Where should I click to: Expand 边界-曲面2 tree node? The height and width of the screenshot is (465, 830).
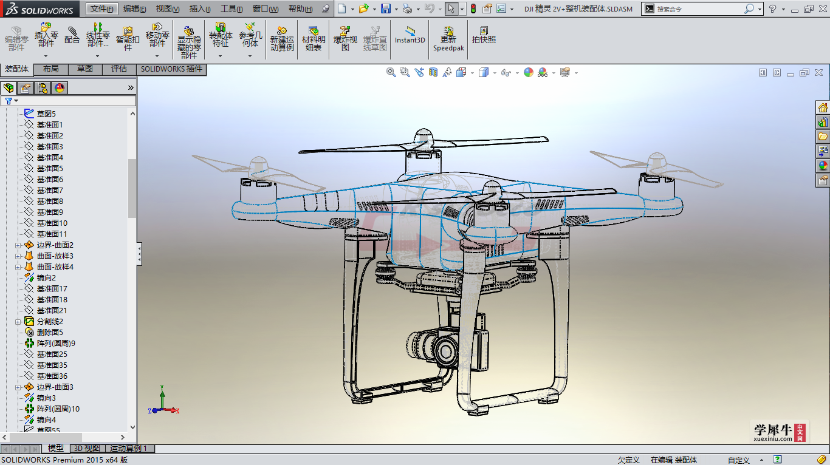coord(18,245)
